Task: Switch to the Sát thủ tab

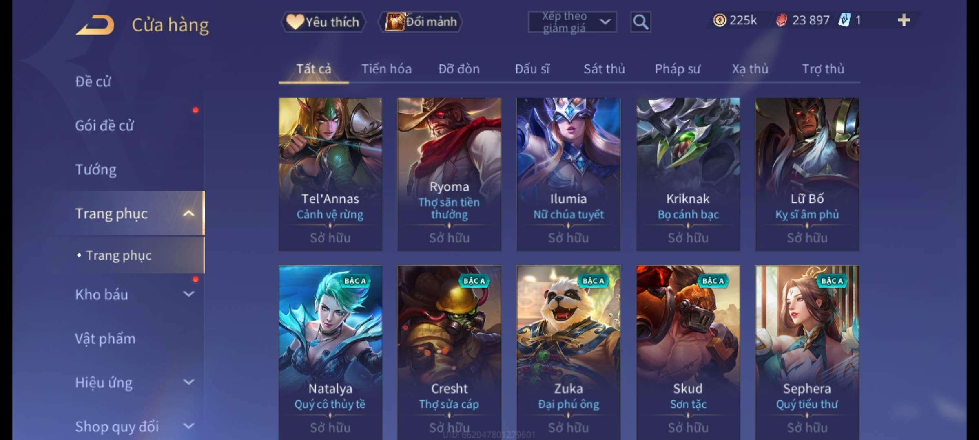Action: (x=604, y=69)
